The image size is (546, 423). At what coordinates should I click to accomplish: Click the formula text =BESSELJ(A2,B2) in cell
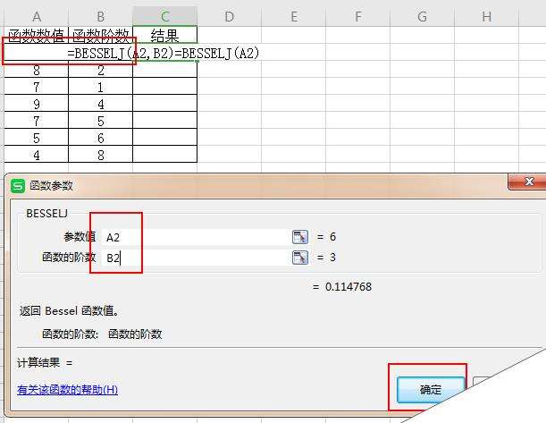(122, 54)
